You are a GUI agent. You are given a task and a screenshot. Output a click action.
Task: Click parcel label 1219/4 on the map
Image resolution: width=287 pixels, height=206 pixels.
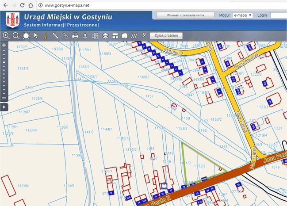click(261, 135)
